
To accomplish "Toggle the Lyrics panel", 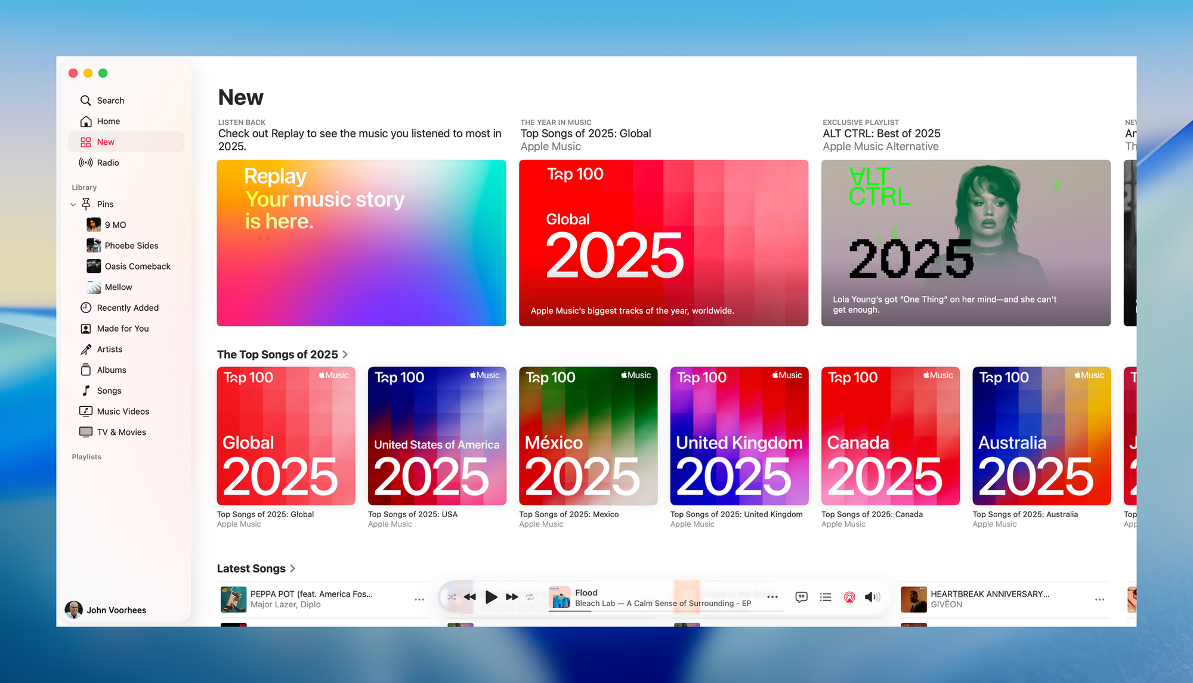I will 801,597.
